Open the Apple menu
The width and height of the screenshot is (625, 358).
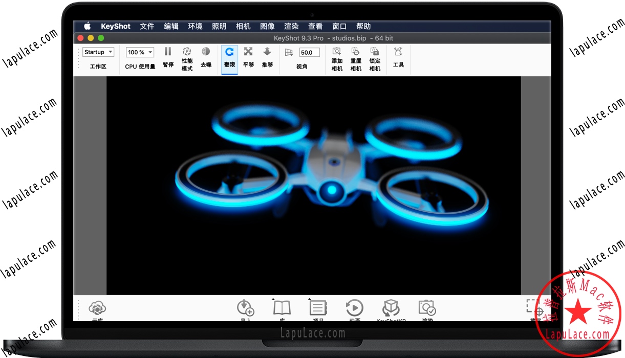87,27
